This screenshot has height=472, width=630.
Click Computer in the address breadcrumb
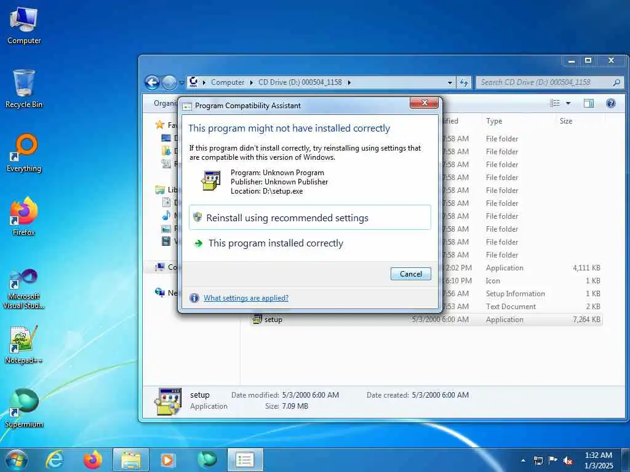(228, 82)
